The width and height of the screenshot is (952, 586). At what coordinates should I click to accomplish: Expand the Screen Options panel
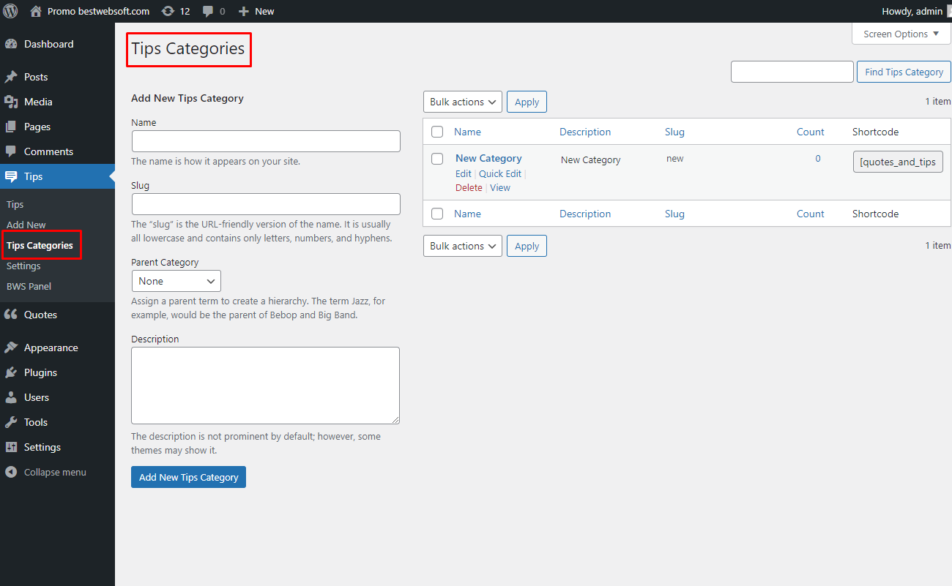[901, 34]
